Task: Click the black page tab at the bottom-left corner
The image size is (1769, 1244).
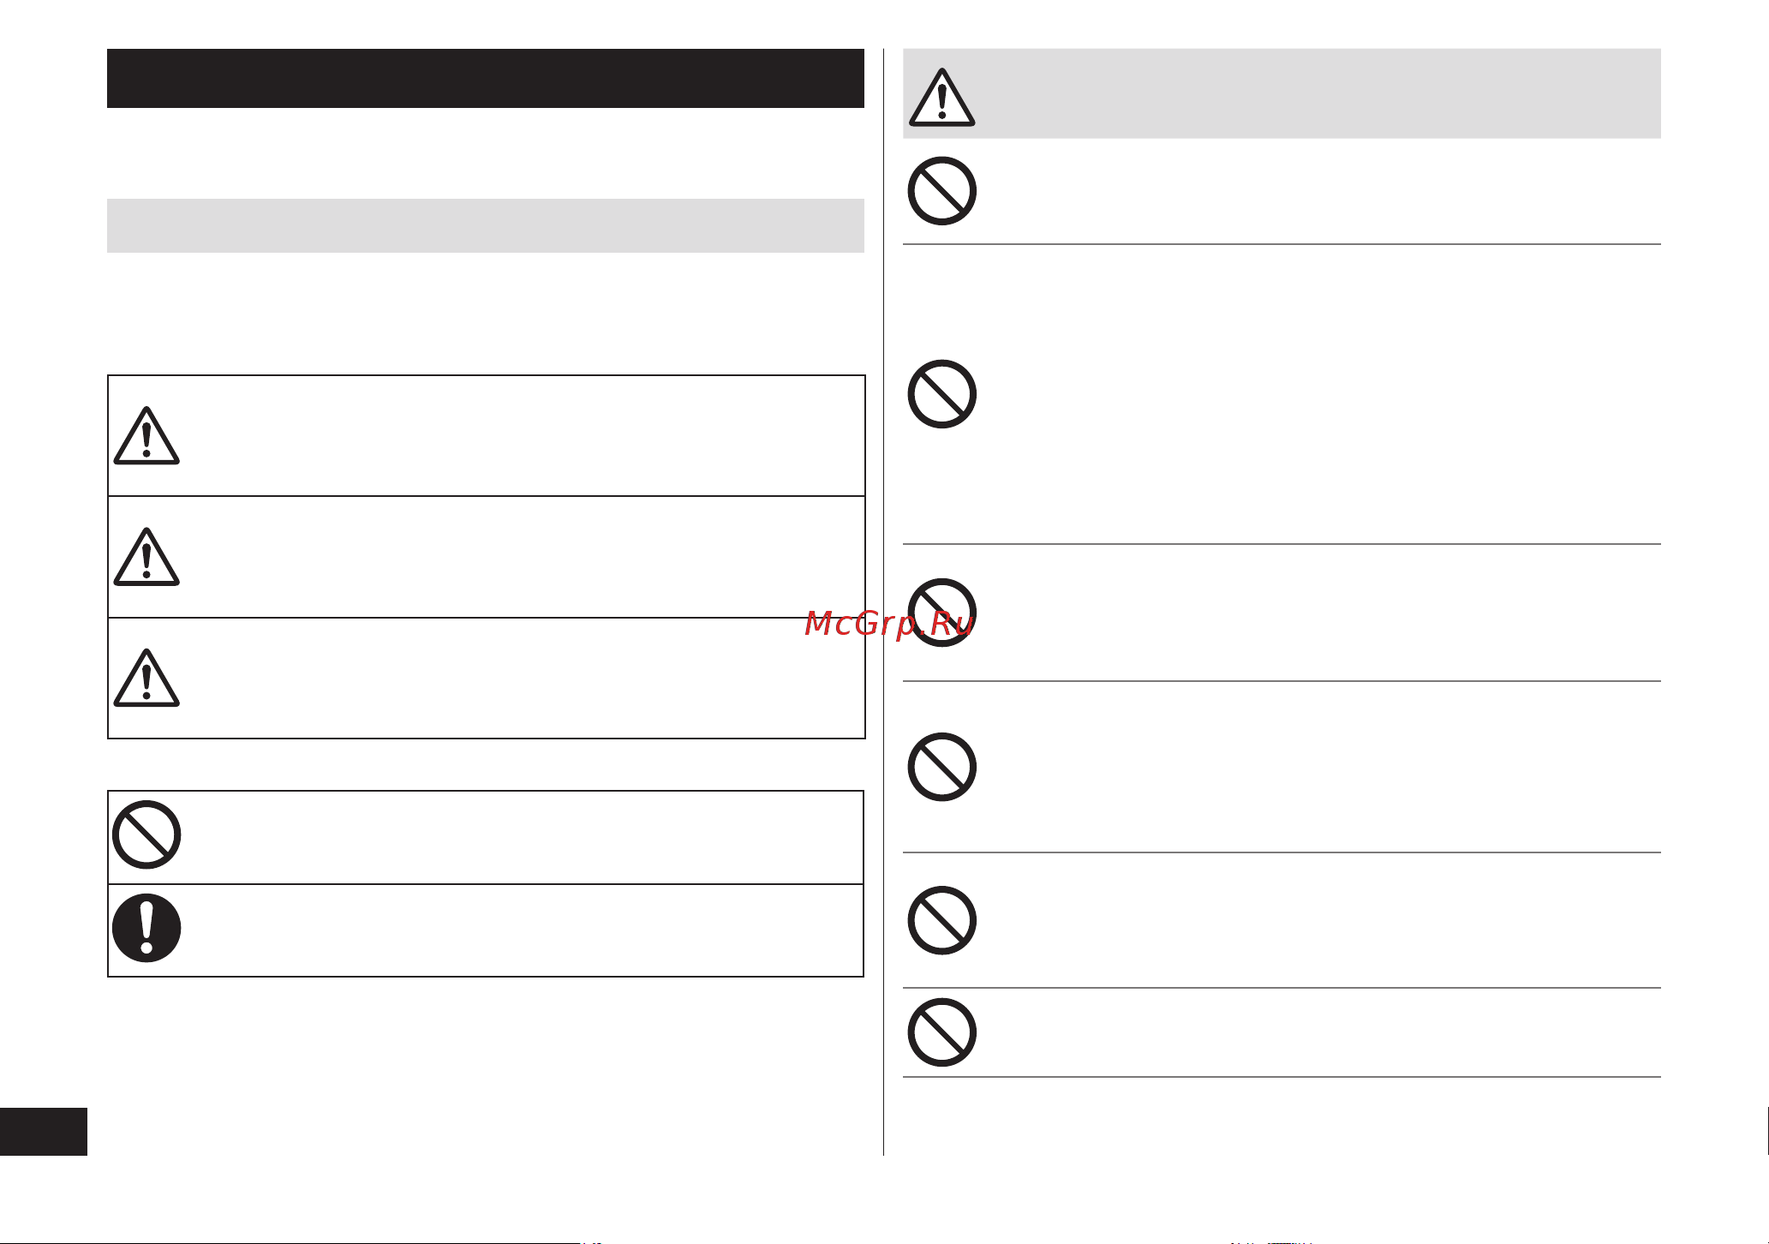Action: click(x=44, y=1132)
